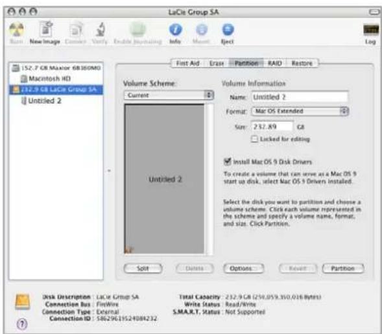Open the Log icon
The height and width of the screenshot is (334, 382).
(x=371, y=30)
